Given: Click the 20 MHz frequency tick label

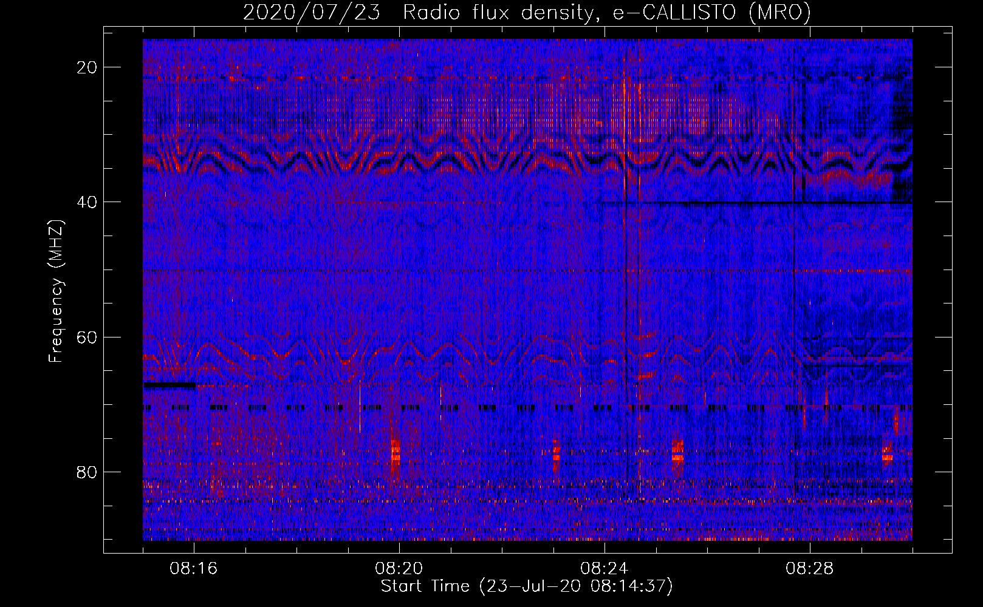Looking at the screenshot, I should tap(87, 67).
